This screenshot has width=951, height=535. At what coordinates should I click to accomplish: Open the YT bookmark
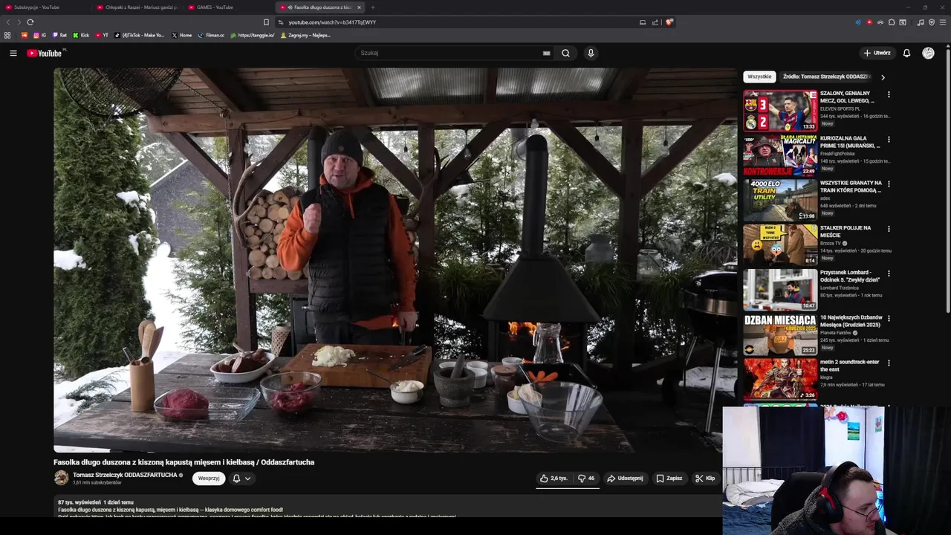pos(102,35)
